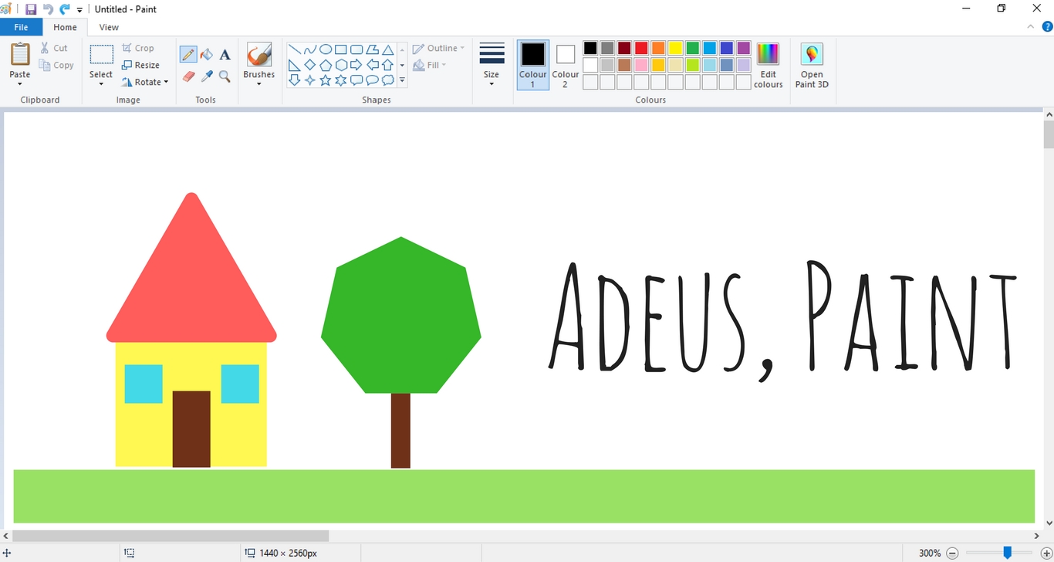Choose the Four-point star shape
Image resolution: width=1054 pixels, height=562 pixels.
click(x=309, y=80)
